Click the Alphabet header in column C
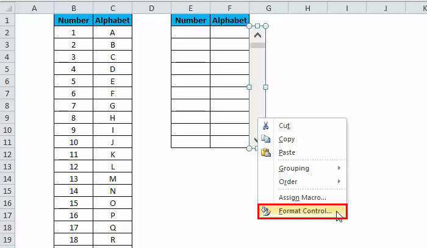The image size is (427, 248). [112, 20]
